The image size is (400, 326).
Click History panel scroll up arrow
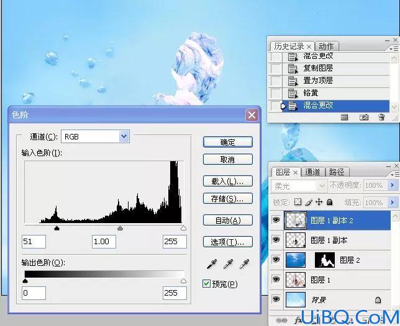394,58
